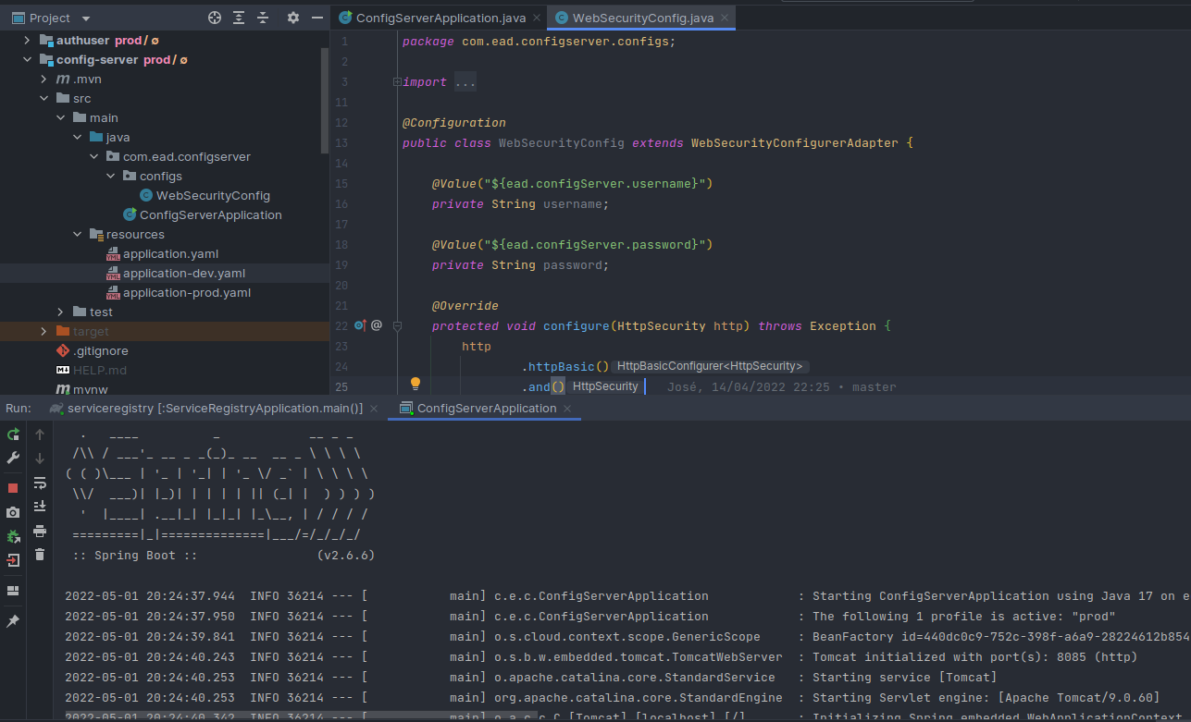Click the up arrow in the console toolbar
Image resolution: width=1191 pixels, height=722 pixels.
pyautogui.click(x=40, y=434)
